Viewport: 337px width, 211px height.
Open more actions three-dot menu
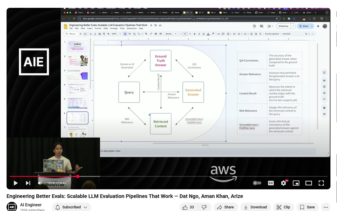pyautogui.click(x=325, y=207)
